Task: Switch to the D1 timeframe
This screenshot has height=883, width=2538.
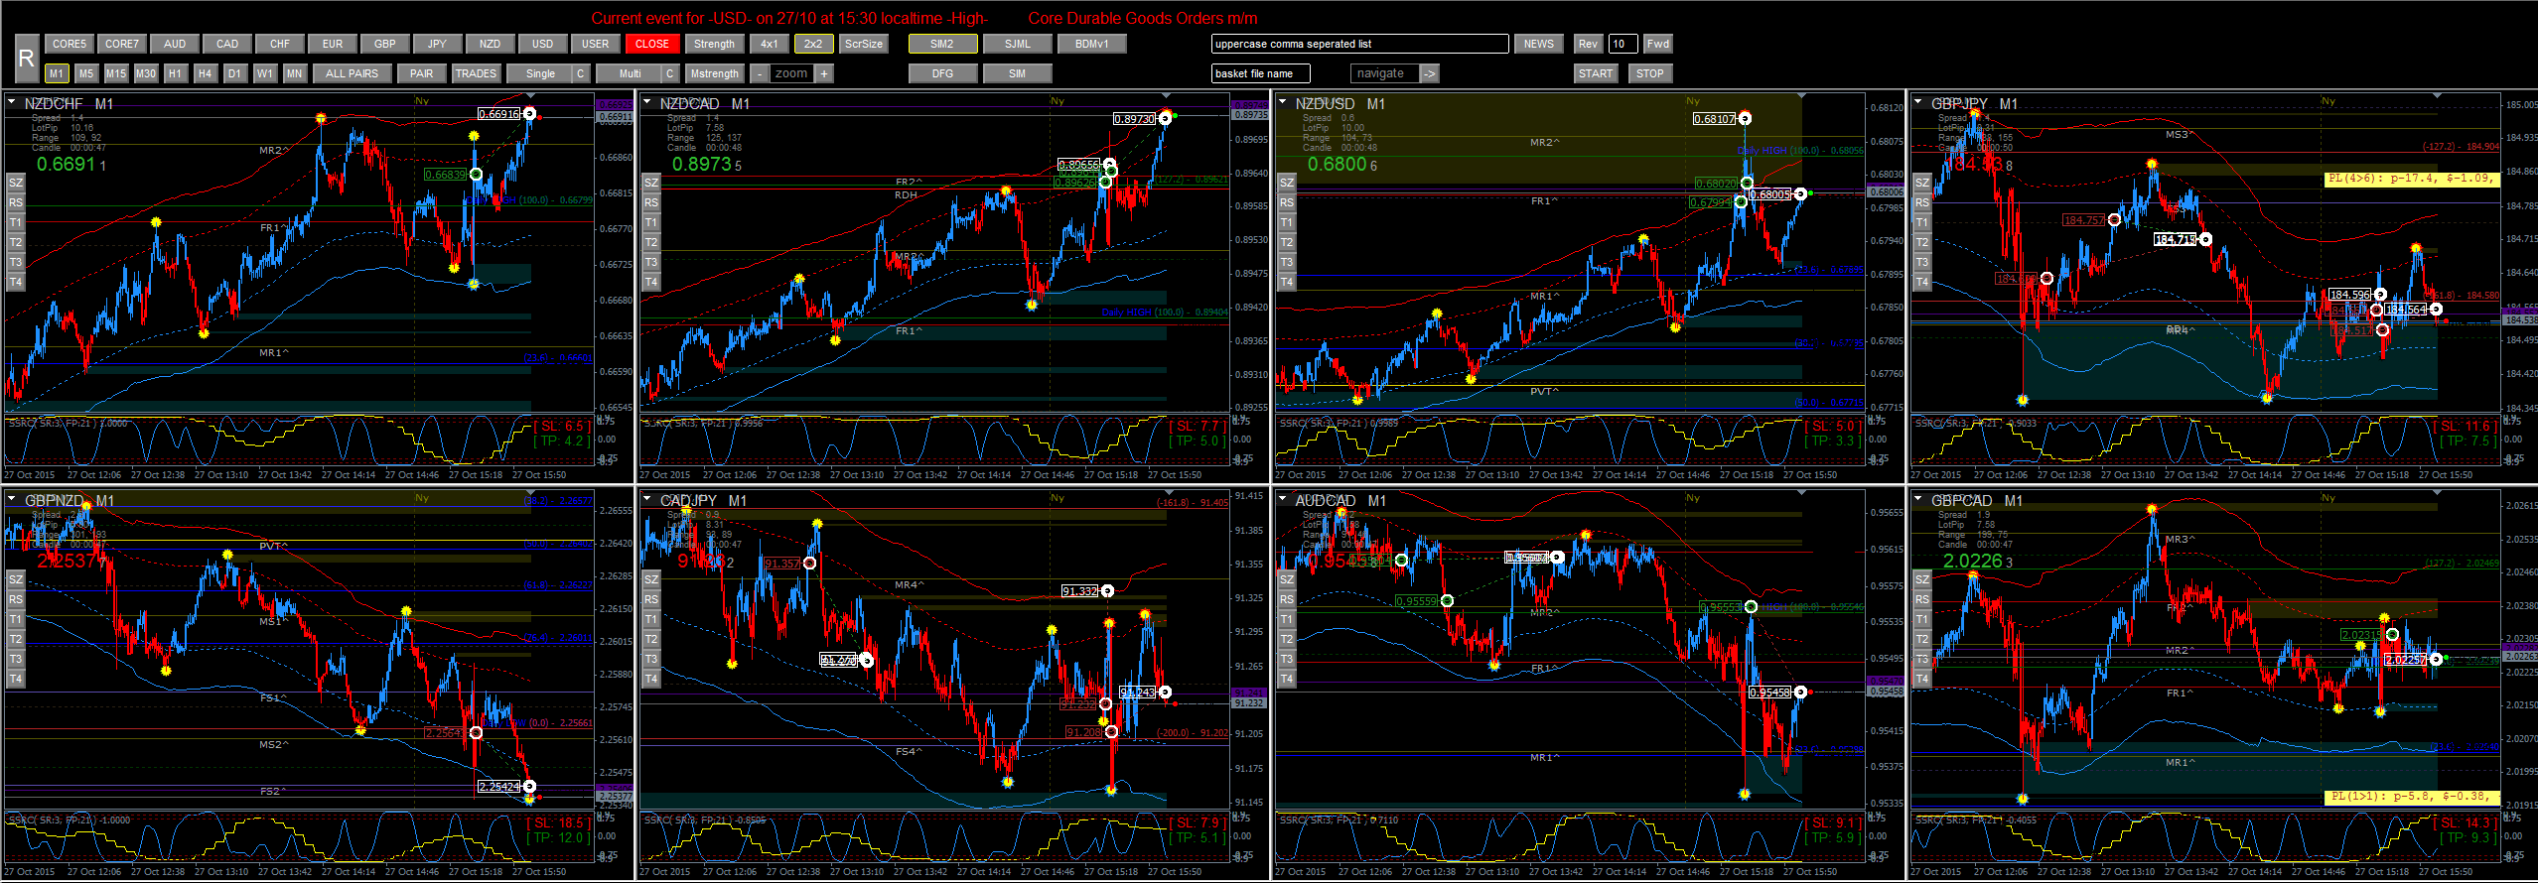Action: [x=235, y=73]
